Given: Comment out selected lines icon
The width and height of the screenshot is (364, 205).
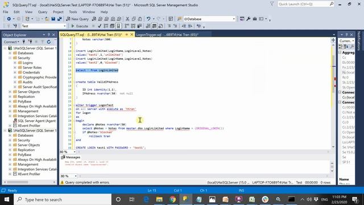Looking at the screenshot, I should click(x=169, y=26).
